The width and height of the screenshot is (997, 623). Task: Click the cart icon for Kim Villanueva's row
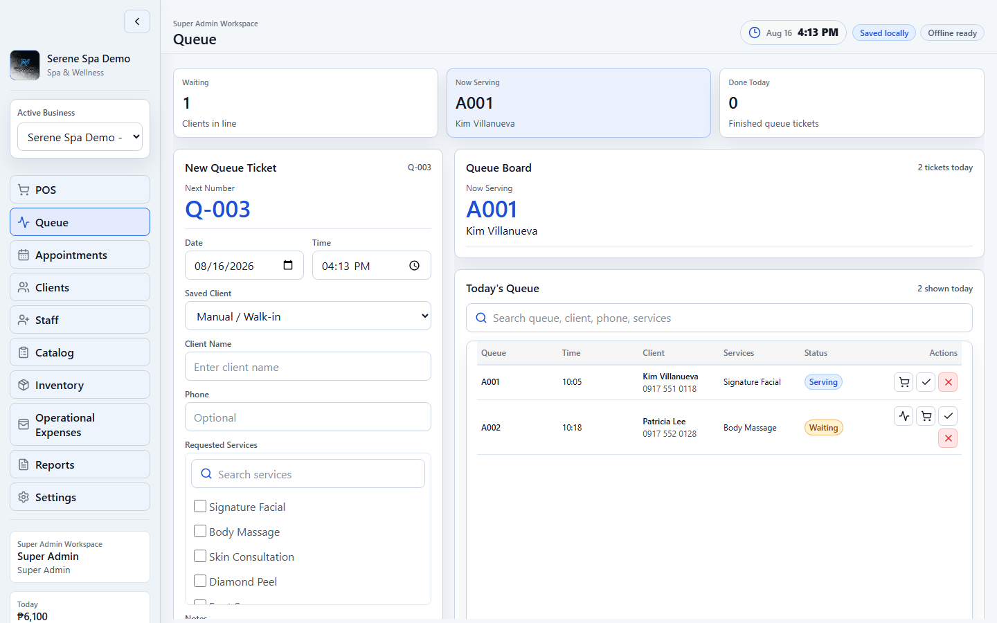[904, 382]
